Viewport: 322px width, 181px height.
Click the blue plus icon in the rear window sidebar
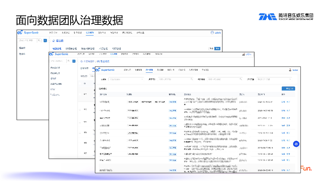(x=45, y=40)
